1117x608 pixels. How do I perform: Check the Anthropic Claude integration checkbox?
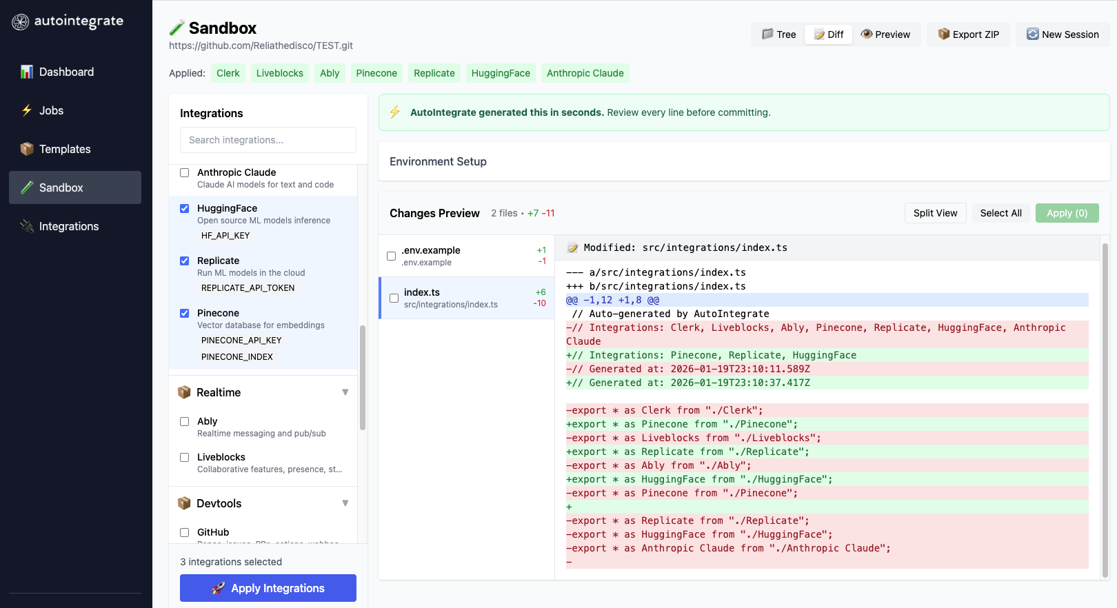pyautogui.click(x=184, y=172)
